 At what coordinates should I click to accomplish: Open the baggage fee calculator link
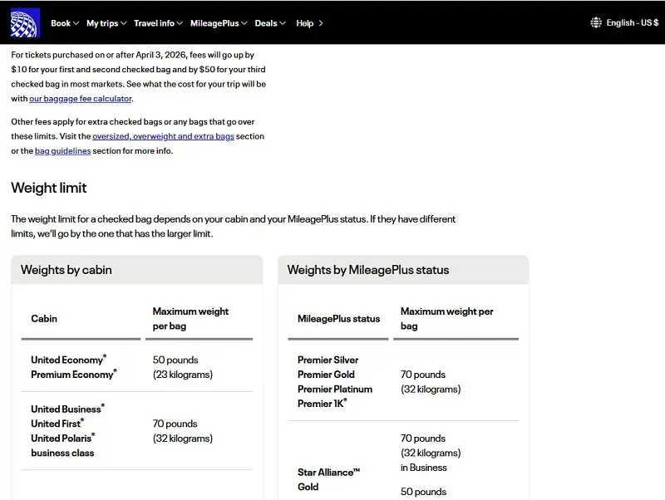[x=81, y=99]
